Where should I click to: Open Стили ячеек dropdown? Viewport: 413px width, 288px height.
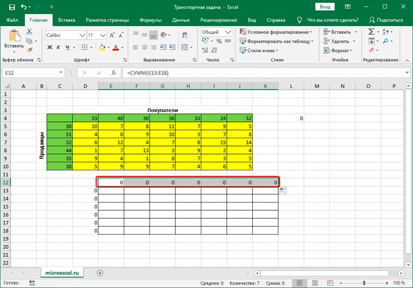[259, 50]
